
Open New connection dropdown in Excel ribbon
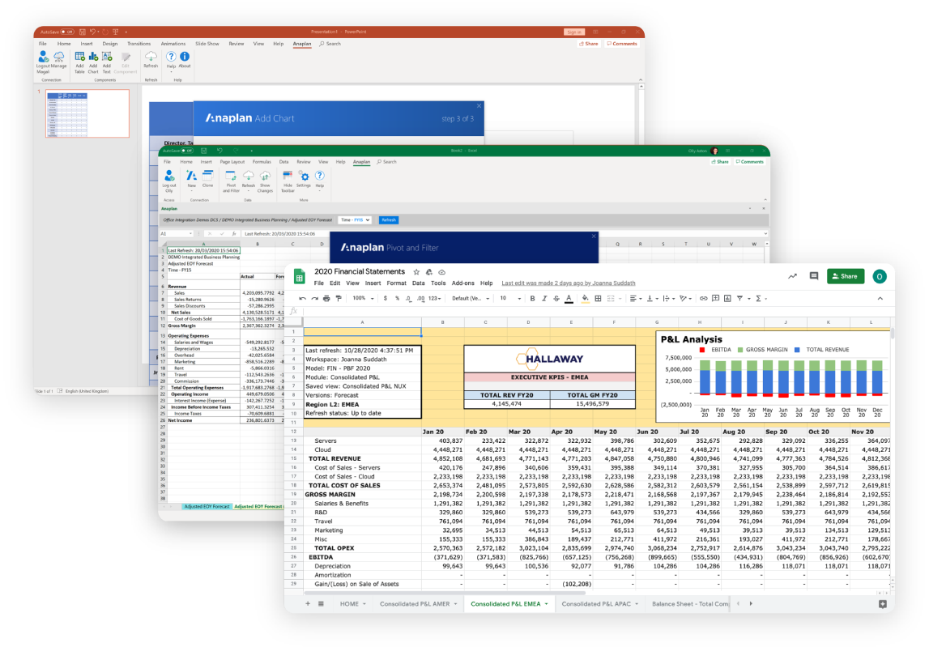(191, 180)
